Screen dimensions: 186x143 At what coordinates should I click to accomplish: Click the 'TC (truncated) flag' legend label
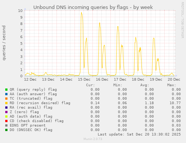pyautogui.click(x=31, y=99)
